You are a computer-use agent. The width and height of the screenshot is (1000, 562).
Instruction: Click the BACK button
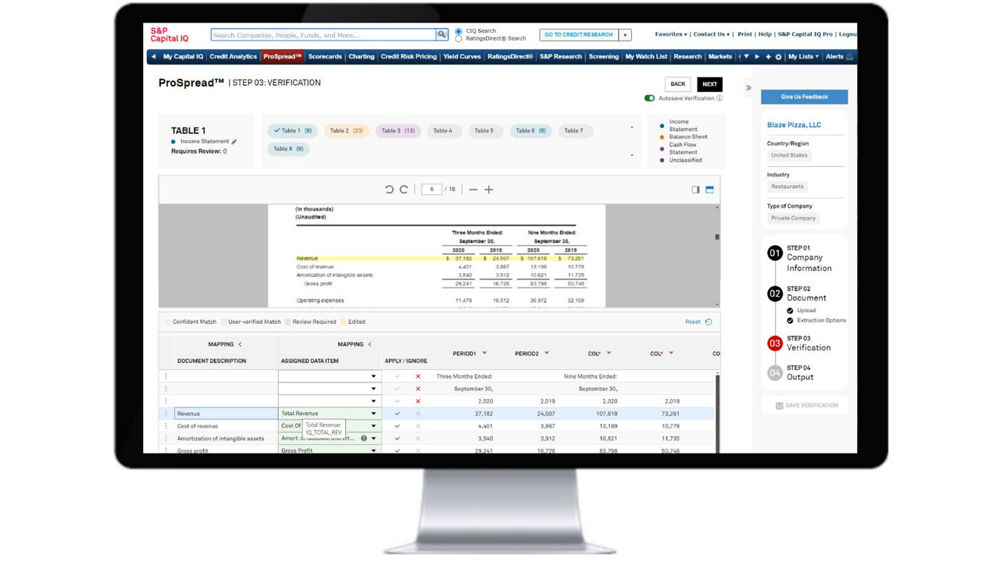point(678,84)
